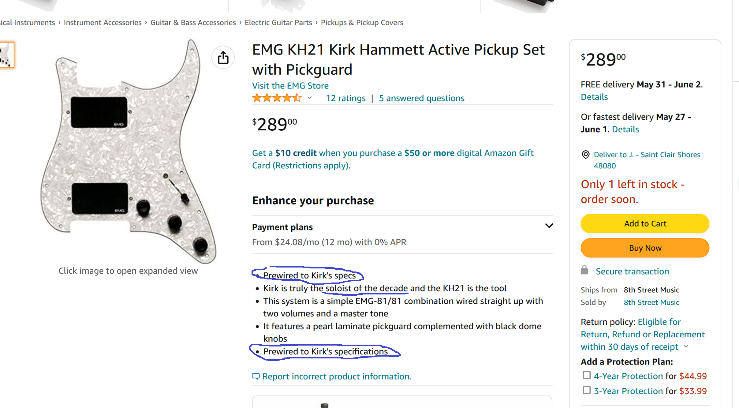
Task: Click the secure transaction lock icon
Action: tap(584, 270)
